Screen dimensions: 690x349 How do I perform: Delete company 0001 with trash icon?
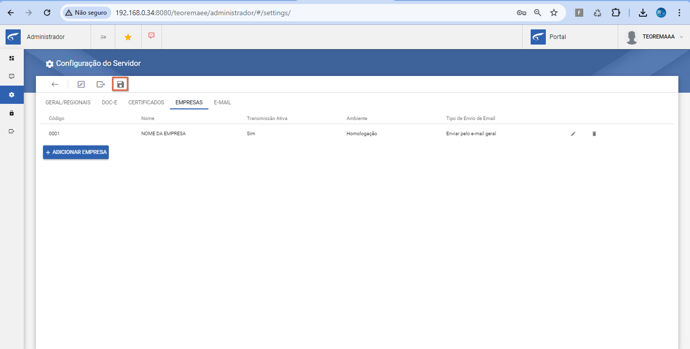pyautogui.click(x=594, y=134)
